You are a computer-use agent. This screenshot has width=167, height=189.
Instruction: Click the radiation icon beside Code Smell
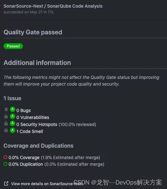click(x=6, y=130)
